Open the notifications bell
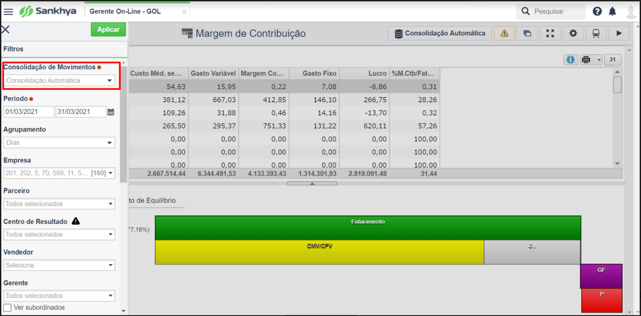Screen dimensions: 641x316 (612, 11)
